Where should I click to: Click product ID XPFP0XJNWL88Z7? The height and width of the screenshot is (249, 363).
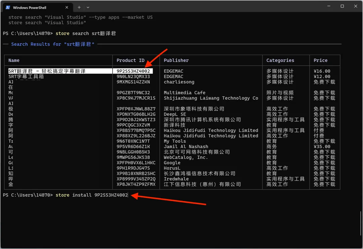pos(136,109)
